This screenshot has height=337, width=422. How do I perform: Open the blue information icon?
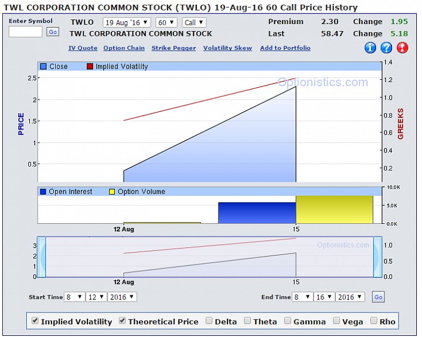point(370,47)
